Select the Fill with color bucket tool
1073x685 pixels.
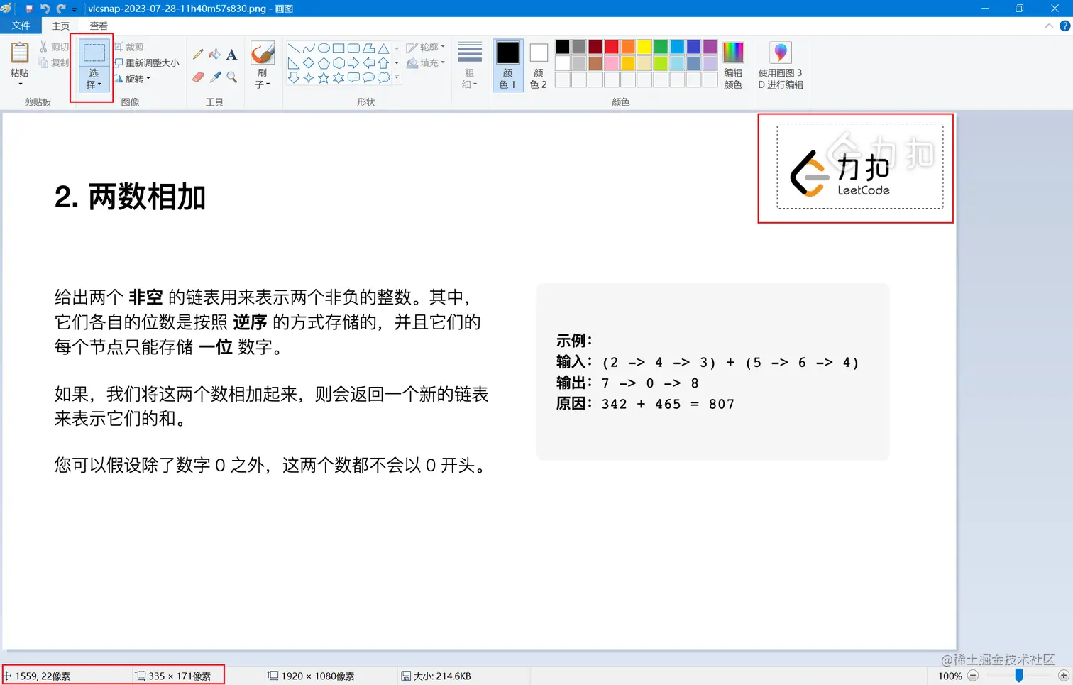pos(214,55)
